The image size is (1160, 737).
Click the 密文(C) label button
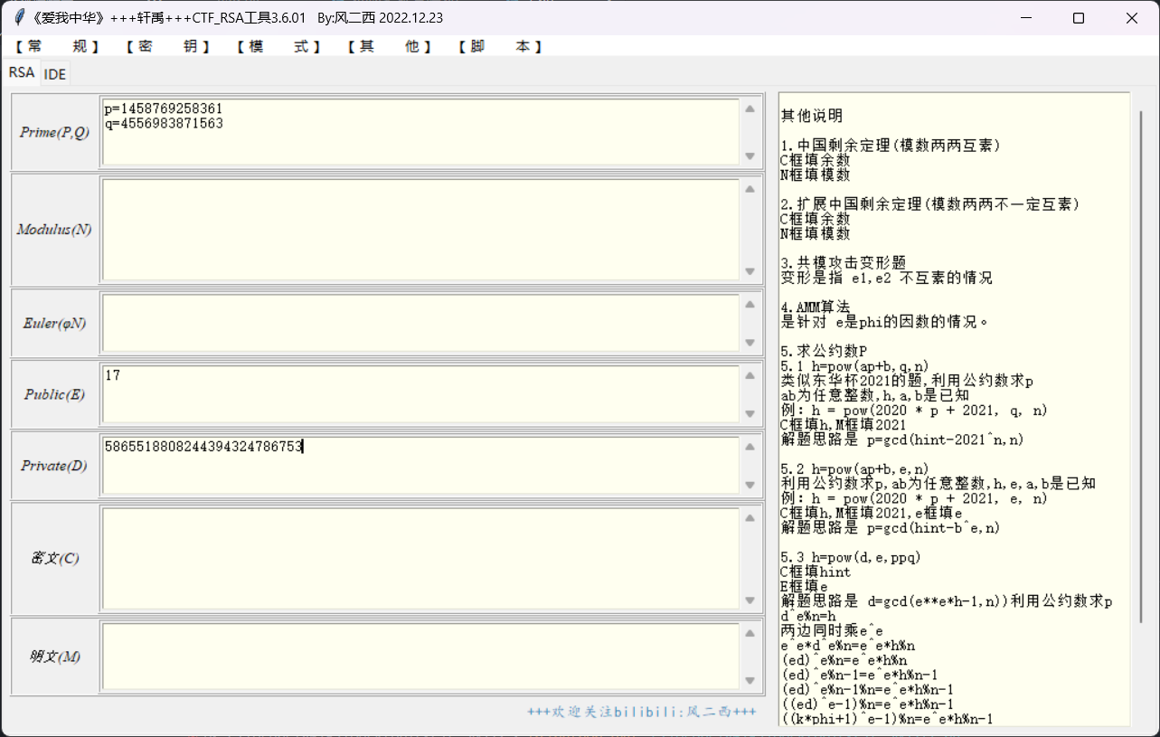54,558
